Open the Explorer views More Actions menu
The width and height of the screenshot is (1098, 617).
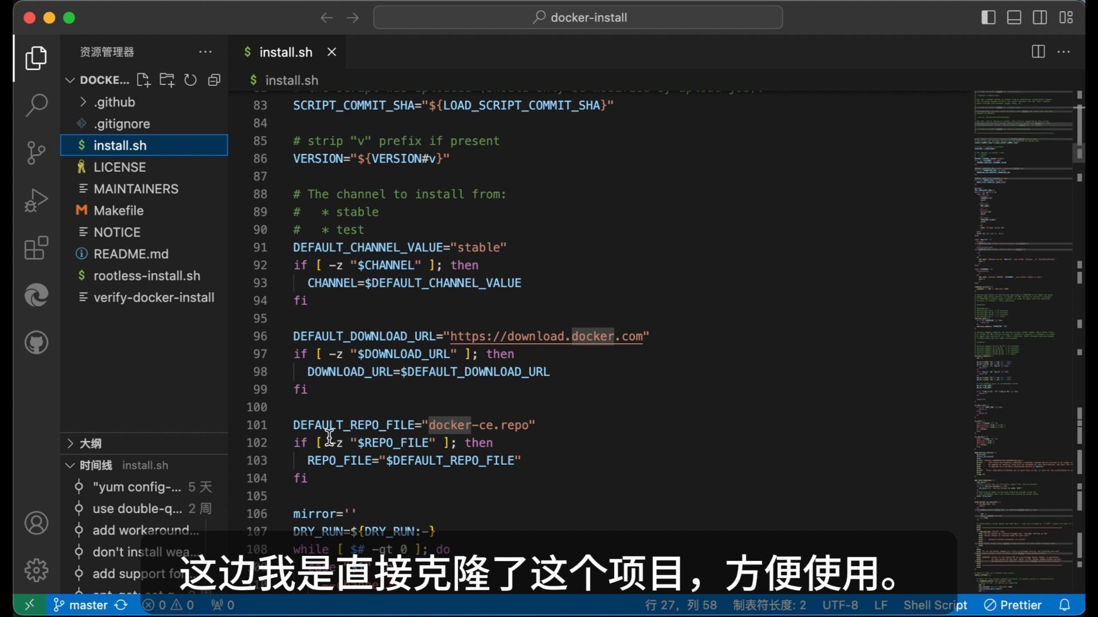click(x=205, y=51)
